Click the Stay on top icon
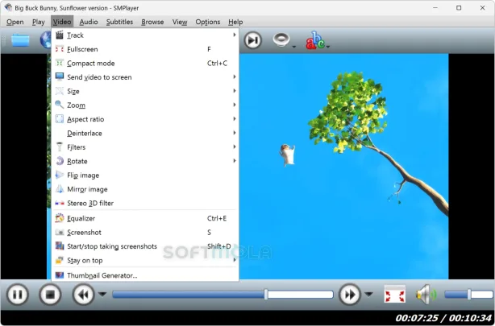This screenshot has height=326, width=495. click(60, 260)
